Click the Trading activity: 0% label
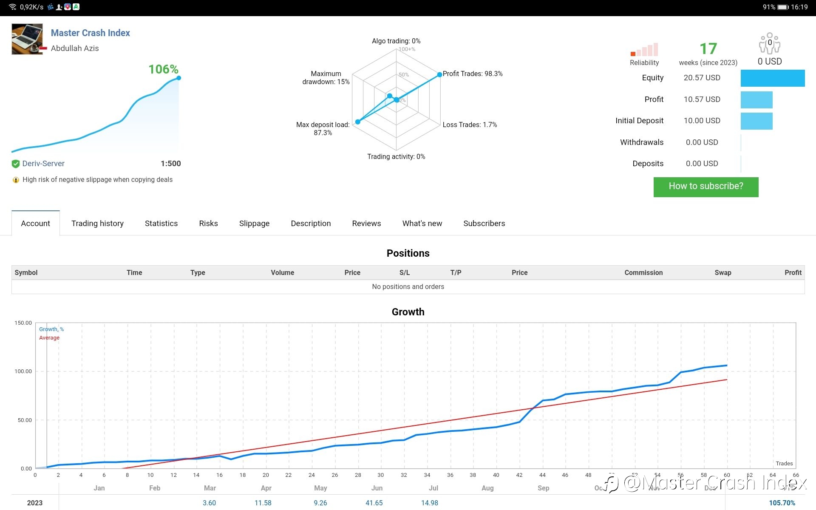Image resolution: width=816 pixels, height=510 pixels. click(396, 156)
